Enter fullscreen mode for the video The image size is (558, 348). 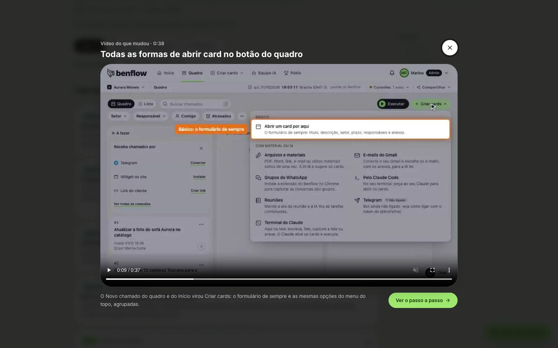(x=432, y=270)
